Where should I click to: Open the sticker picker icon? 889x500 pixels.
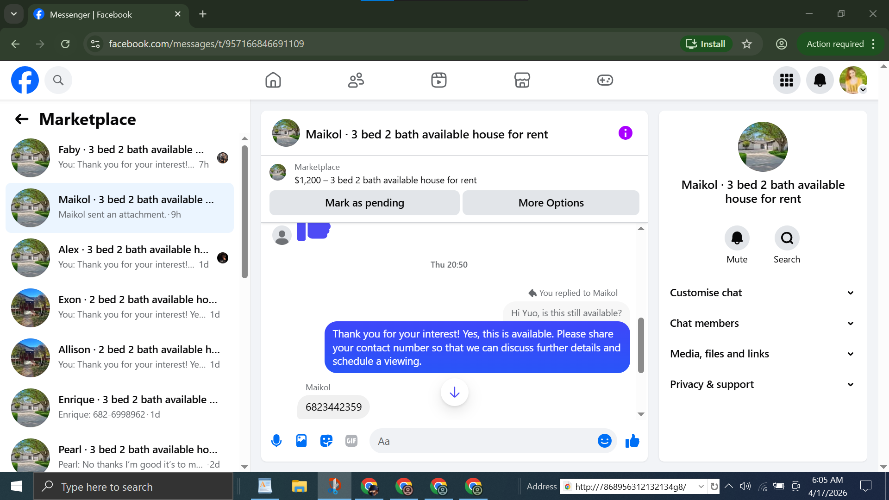[x=326, y=441]
